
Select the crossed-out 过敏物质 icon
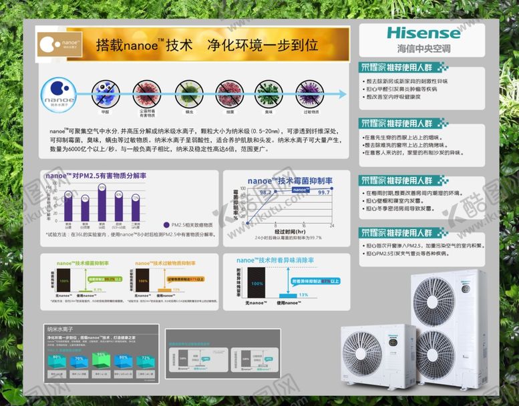point(310,94)
